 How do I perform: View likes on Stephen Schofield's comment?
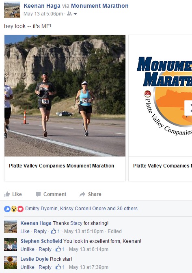pos(60,249)
